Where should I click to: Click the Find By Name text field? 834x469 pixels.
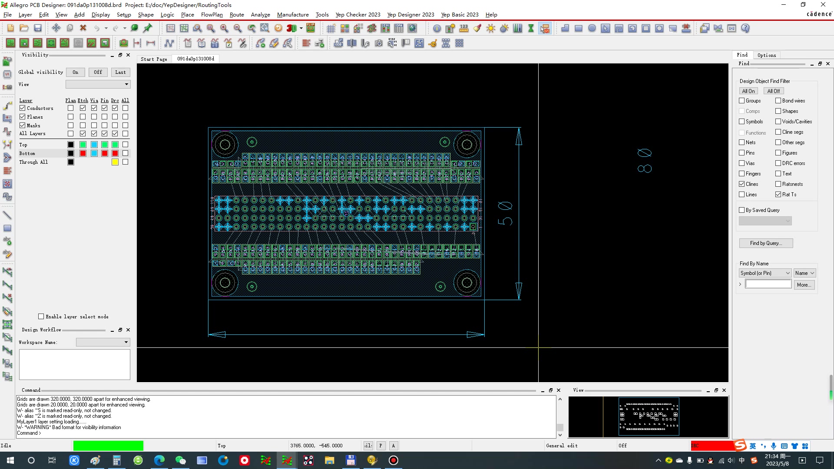click(768, 284)
